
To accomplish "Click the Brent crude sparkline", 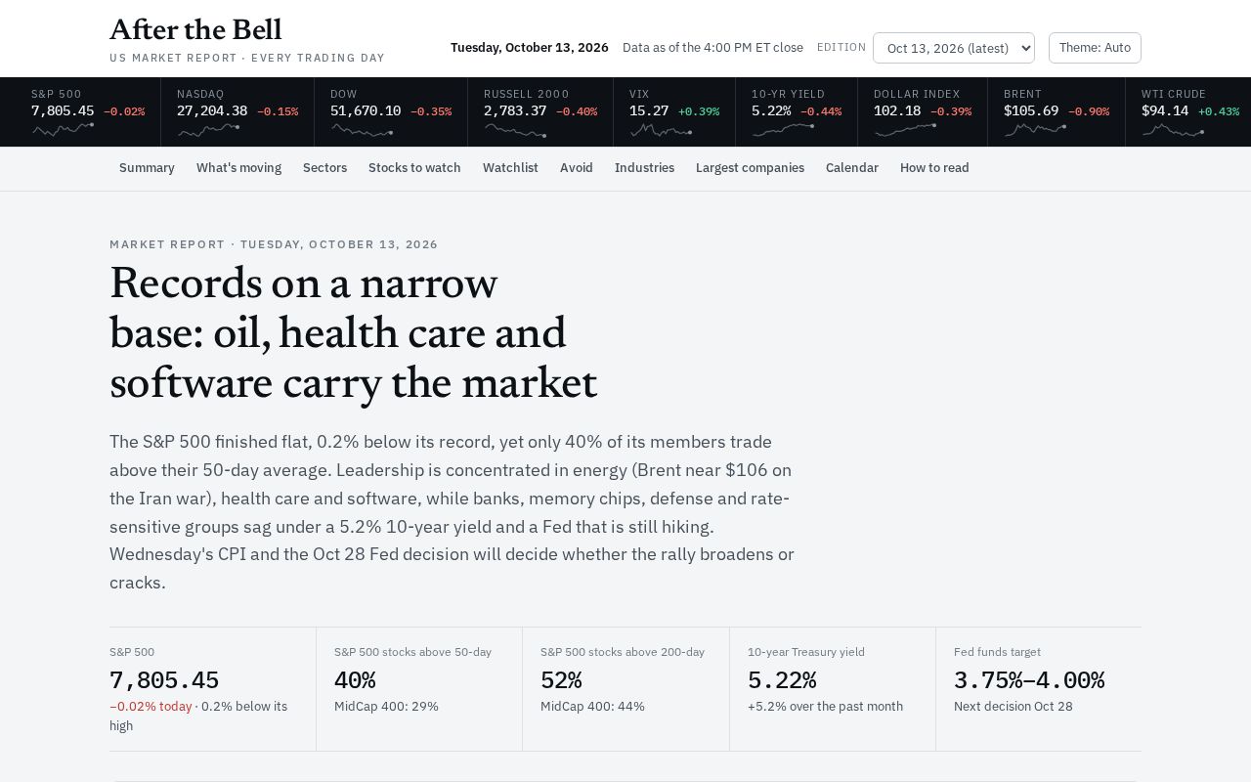I will 1035,129.
